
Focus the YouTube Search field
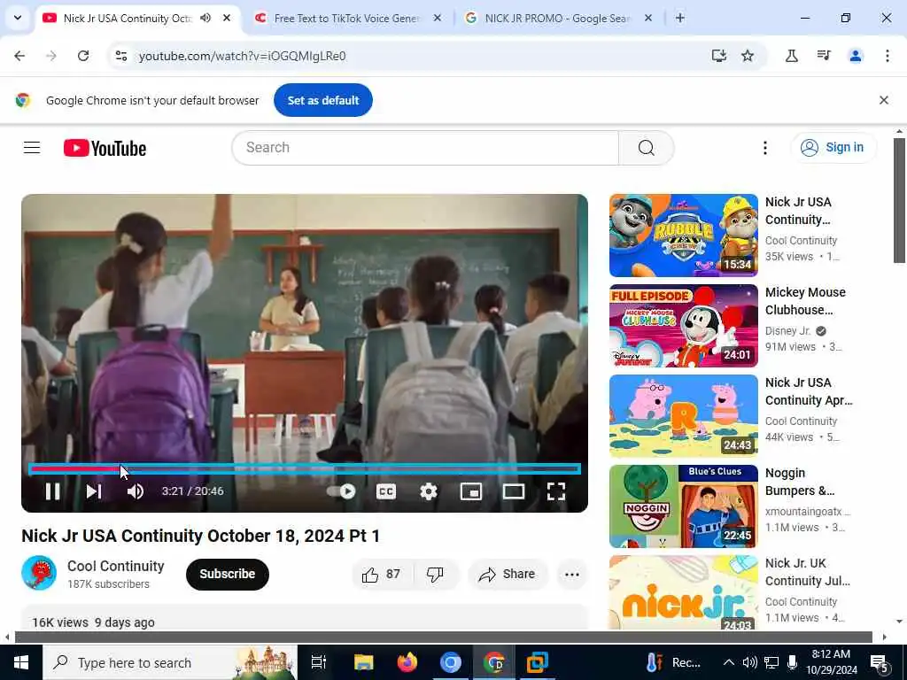point(425,148)
